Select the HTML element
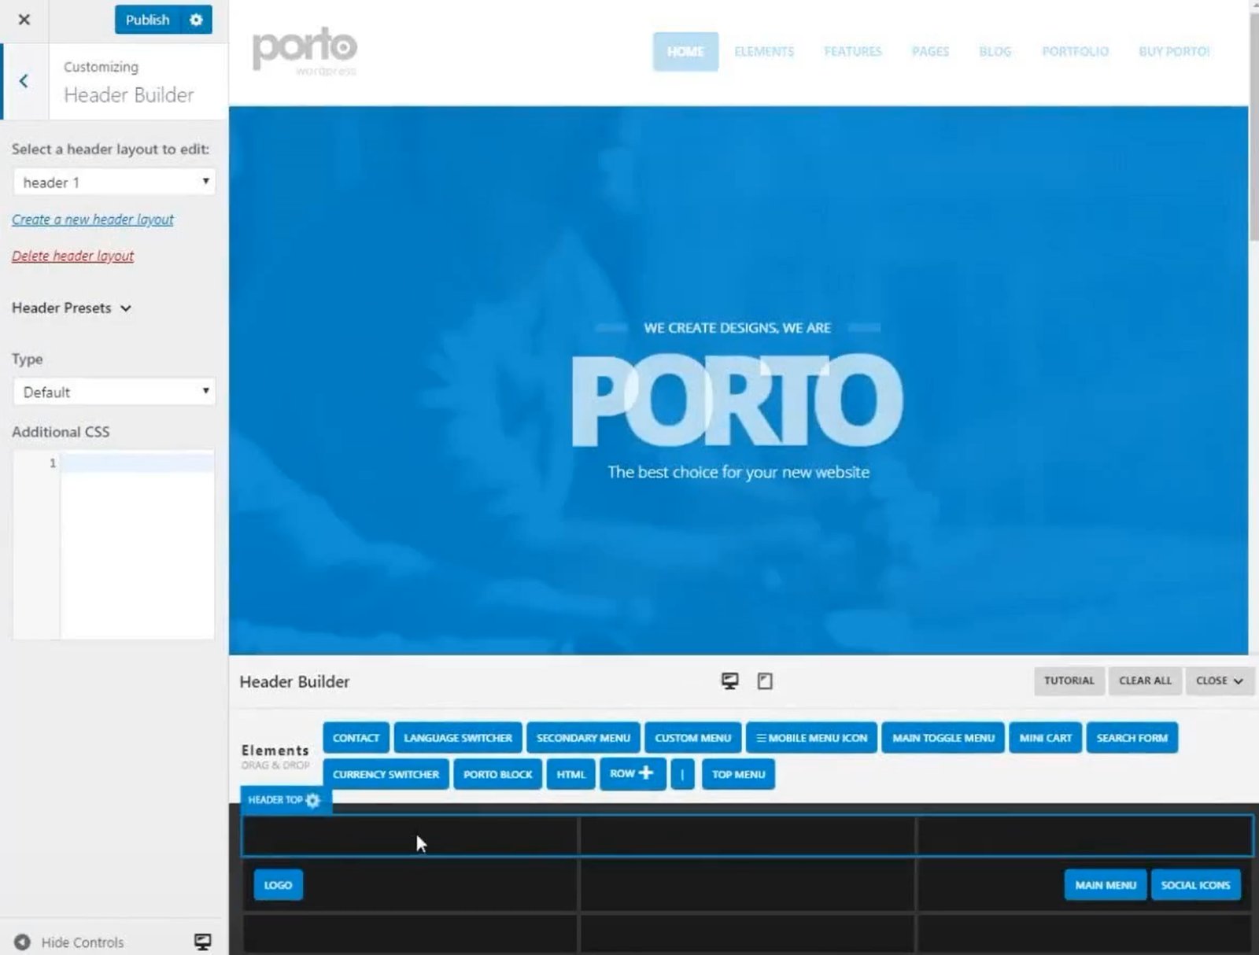The image size is (1259, 955). (x=570, y=774)
